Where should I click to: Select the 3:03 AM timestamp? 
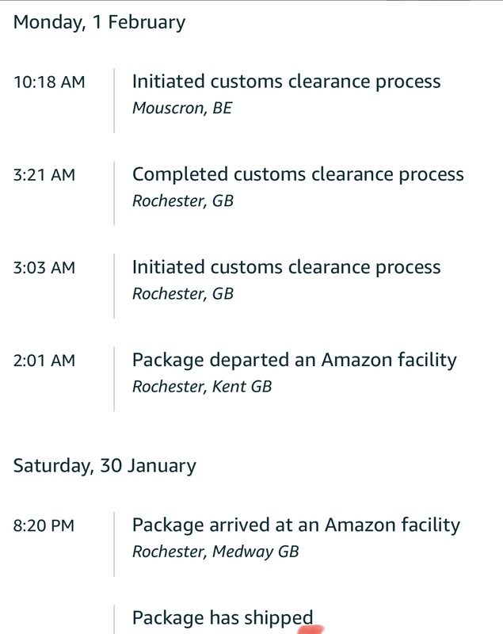44,268
